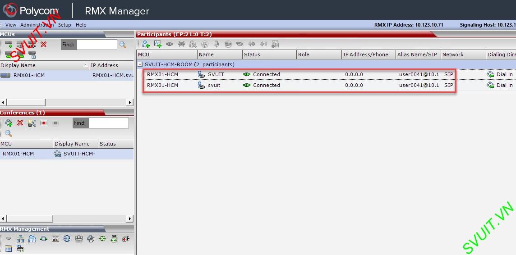
Task: Open the View menu
Action: click(11, 25)
